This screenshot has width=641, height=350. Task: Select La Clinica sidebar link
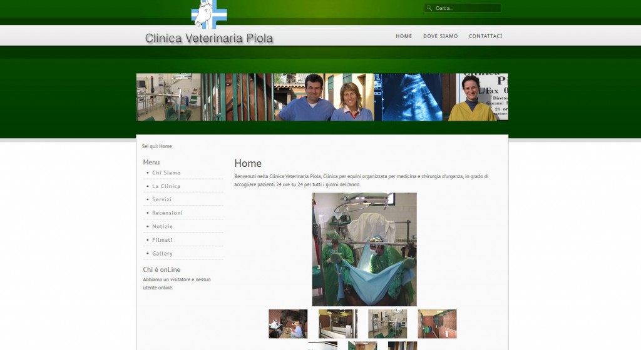pos(166,186)
